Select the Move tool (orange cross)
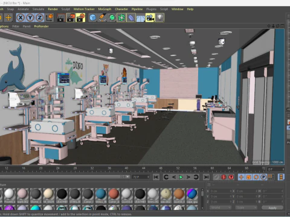The width and height of the screenshot is (290, 217). (8, 17)
